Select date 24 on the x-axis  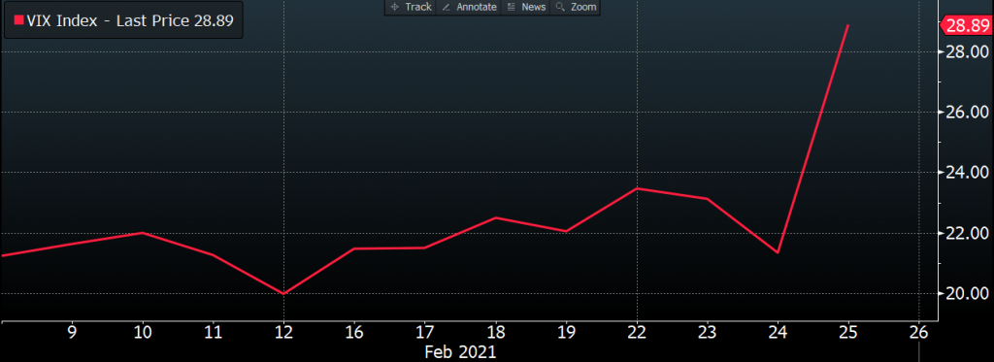pyautogui.click(x=778, y=332)
